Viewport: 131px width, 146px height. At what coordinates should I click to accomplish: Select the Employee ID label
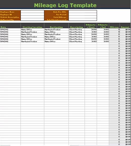coord(6,15)
